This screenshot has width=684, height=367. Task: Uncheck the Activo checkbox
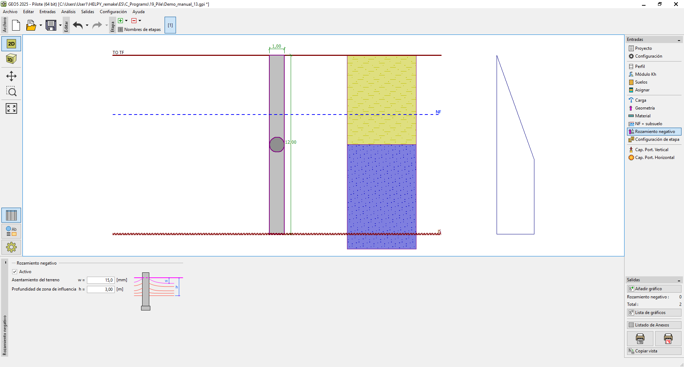point(15,272)
